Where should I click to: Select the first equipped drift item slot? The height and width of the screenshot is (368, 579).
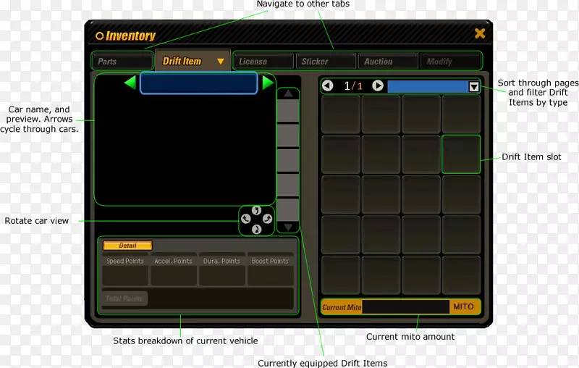(x=288, y=110)
